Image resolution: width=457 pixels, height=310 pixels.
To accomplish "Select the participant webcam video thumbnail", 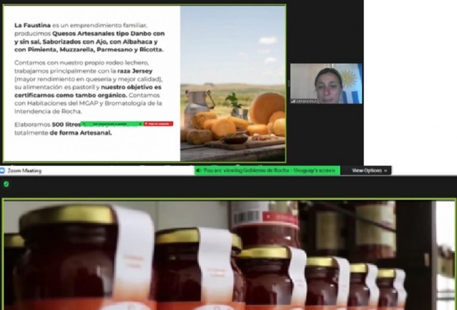I will tap(326, 84).
